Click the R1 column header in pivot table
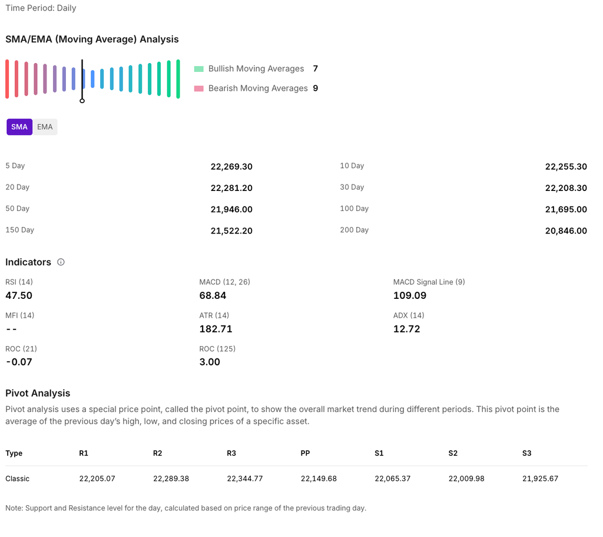This screenshot has width=603, height=537. pyautogui.click(x=84, y=453)
